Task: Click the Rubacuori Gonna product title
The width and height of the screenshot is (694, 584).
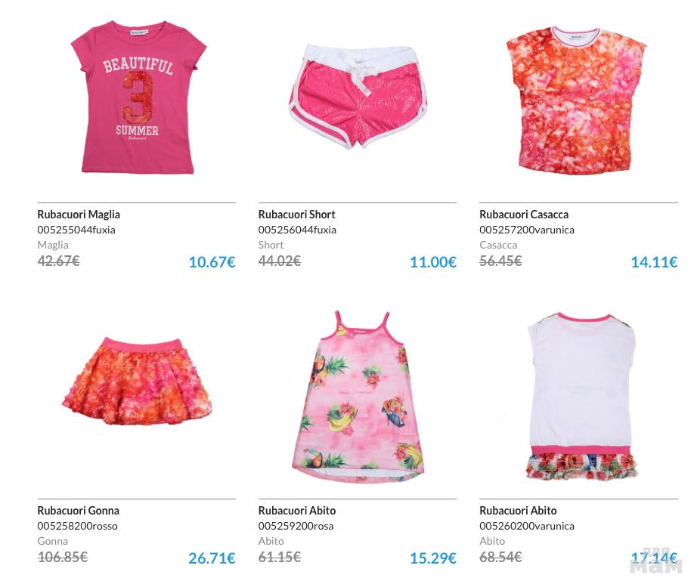Action: 79,510
